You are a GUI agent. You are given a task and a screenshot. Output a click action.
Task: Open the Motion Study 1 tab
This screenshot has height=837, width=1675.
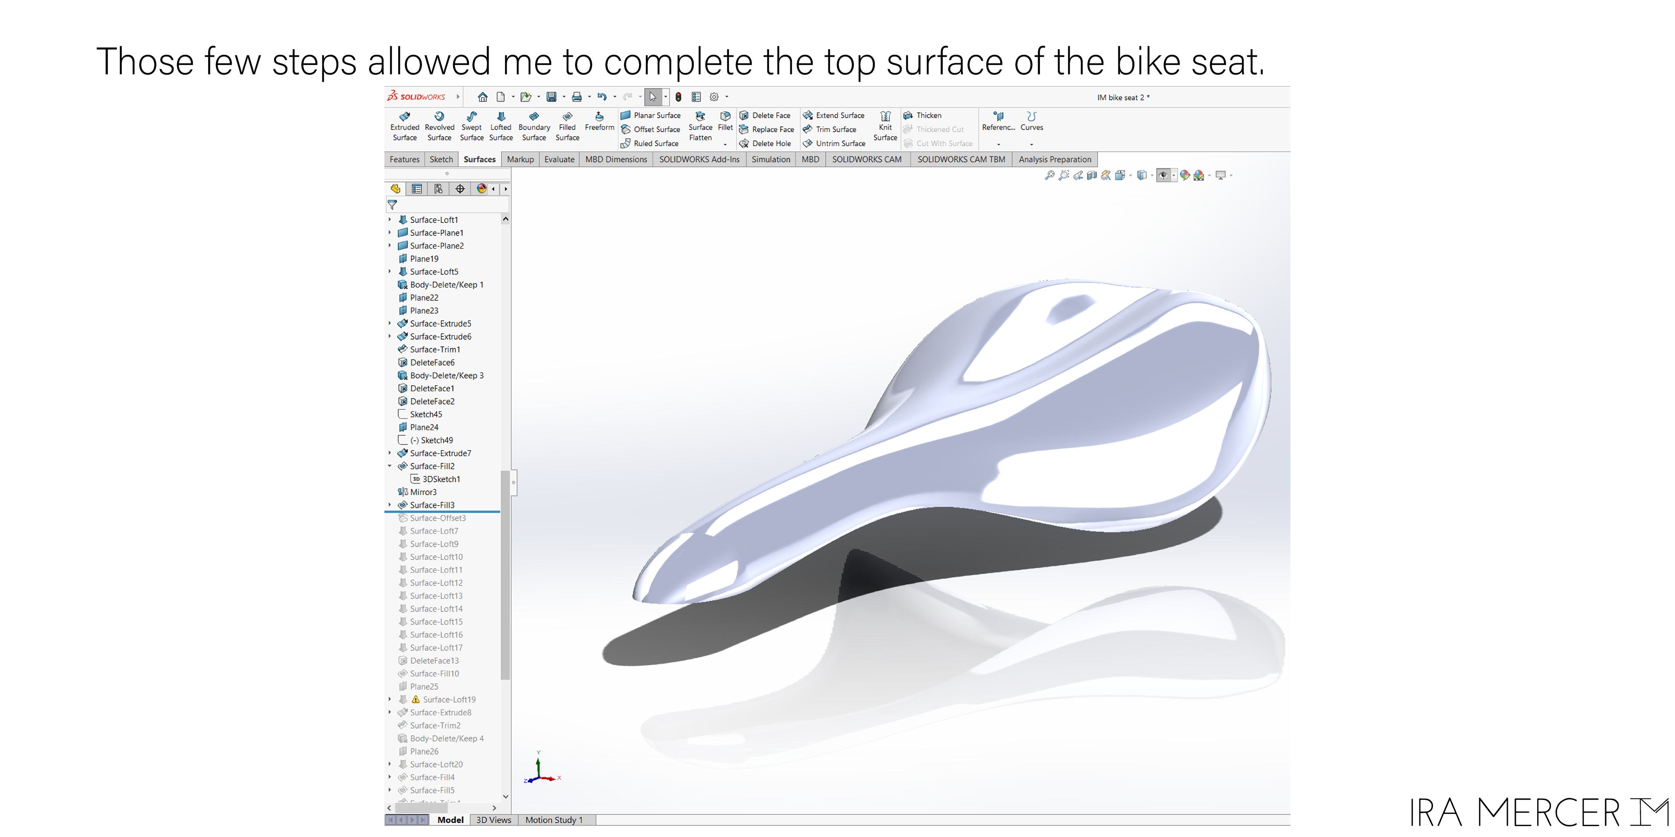point(554,820)
